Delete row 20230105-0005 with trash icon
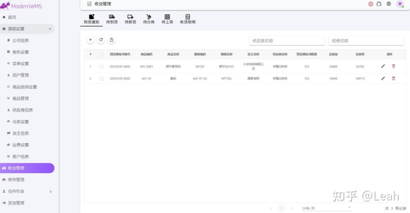This screenshot has width=410, height=213. click(x=394, y=66)
